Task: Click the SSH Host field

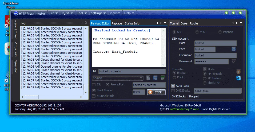Action: (216, 43)
